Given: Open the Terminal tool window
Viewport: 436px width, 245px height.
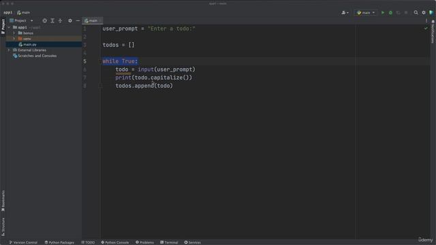Looking at the screenshot, I should (x=169, y=242).
